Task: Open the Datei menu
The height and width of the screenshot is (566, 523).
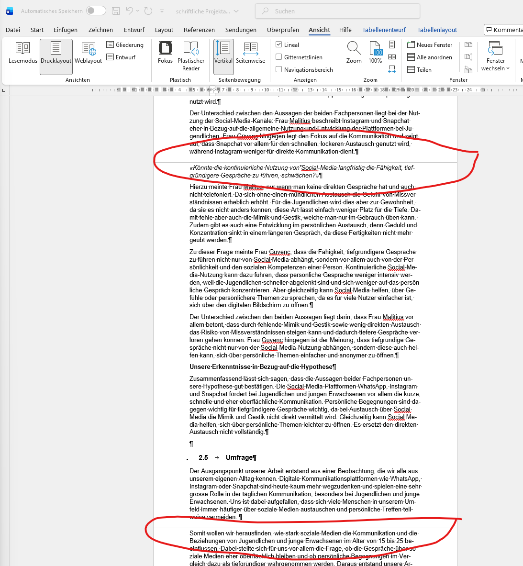Action: coord(13,30)
